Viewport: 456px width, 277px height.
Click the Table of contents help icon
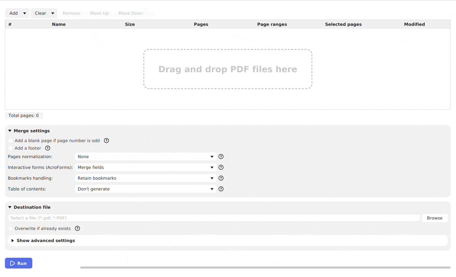[x=221, y=189]
